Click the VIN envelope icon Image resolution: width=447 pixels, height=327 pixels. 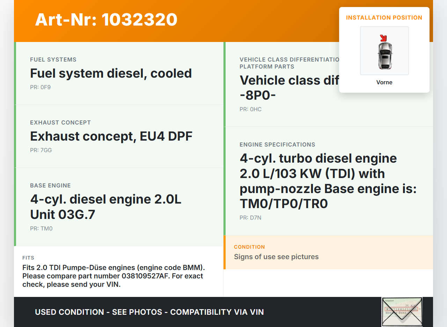[402, 311]
